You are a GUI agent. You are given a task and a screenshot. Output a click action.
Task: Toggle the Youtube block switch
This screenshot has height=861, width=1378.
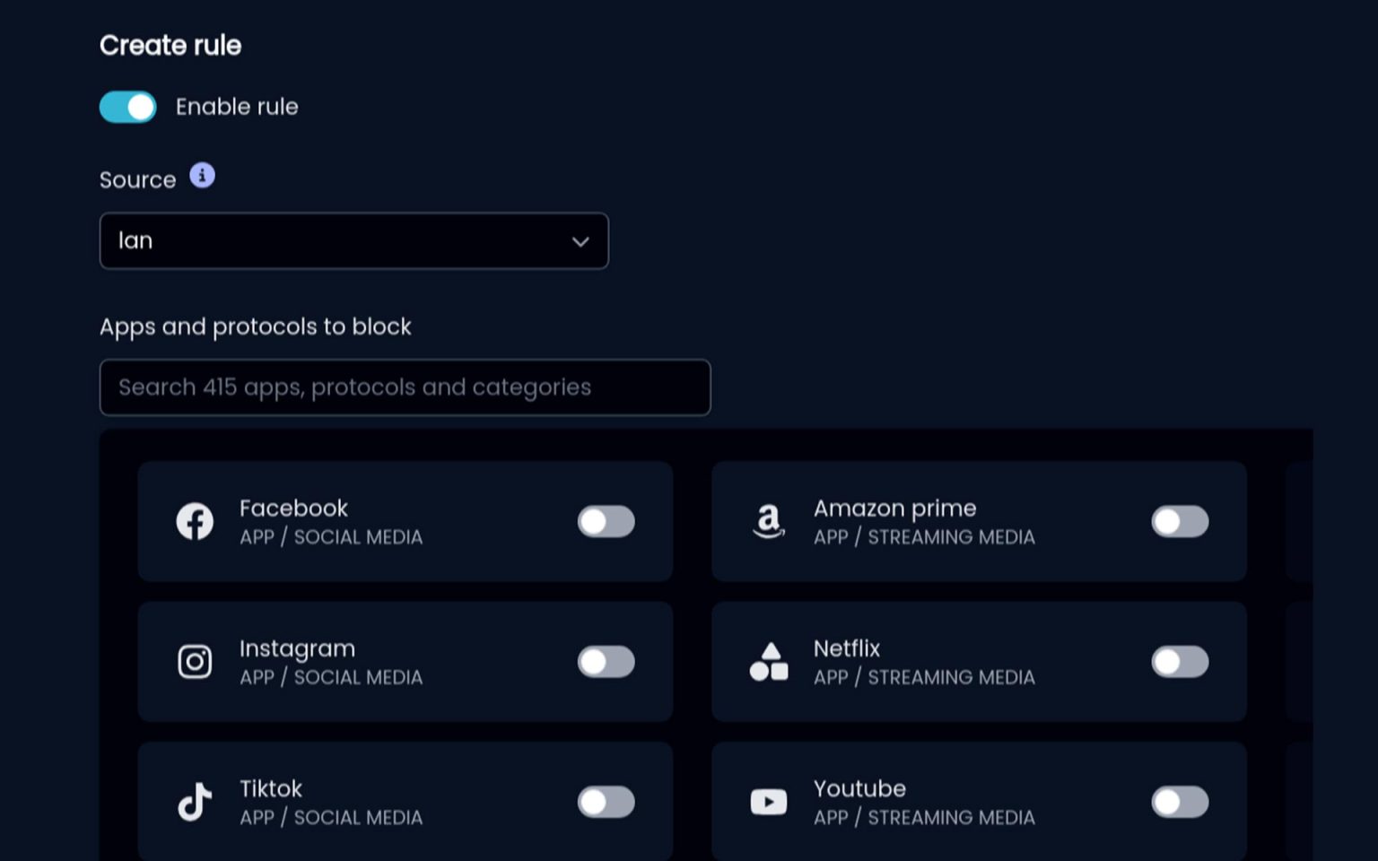click(x=1181, y=802)
